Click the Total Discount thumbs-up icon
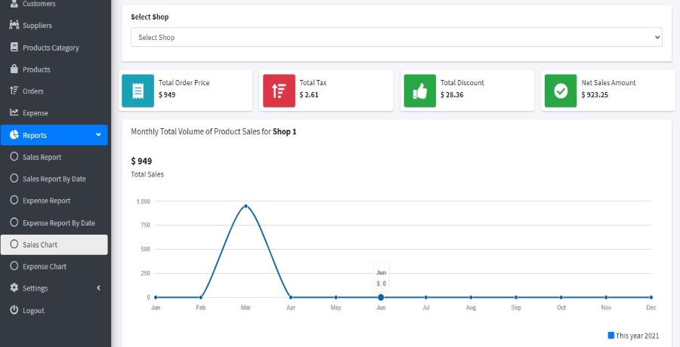The height and width of the screenshot is (347, 680). pyautogui.click(x=420, y=91)
